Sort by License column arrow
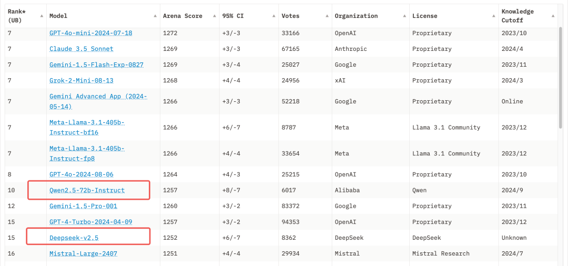 coord(493,16)
